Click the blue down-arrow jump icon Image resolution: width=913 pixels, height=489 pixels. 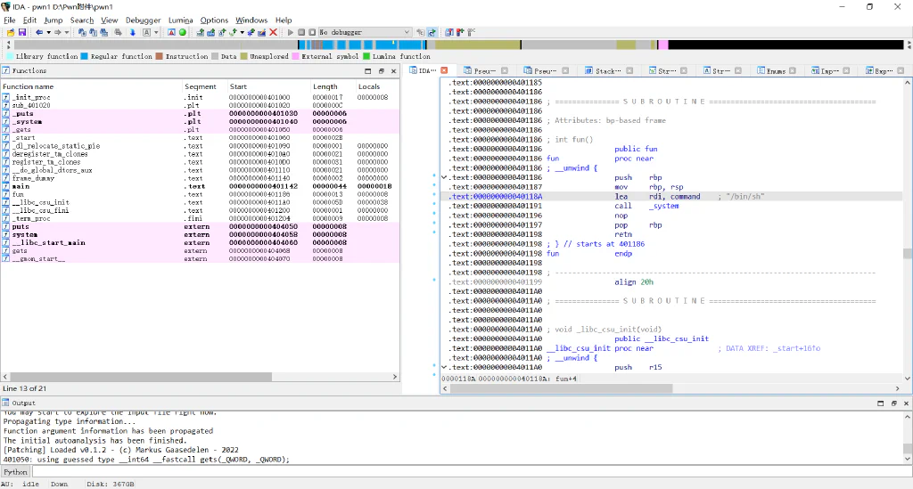coord(132,33)
